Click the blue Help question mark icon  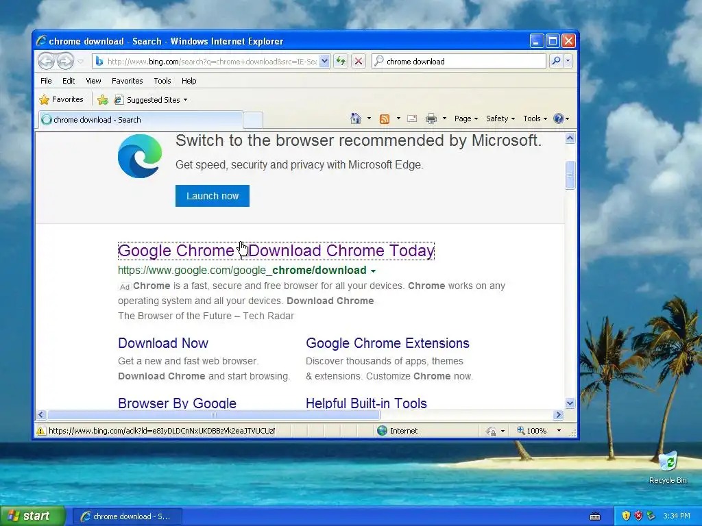tap(558, 118)
